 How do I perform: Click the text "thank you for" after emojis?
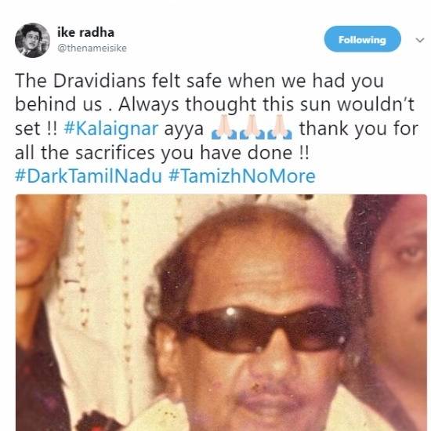(359, 129)
